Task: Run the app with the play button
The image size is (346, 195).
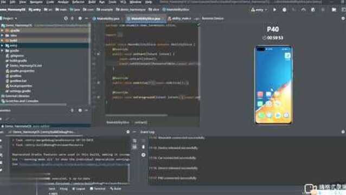Action: pyautogui.click(x=274, y=10)
